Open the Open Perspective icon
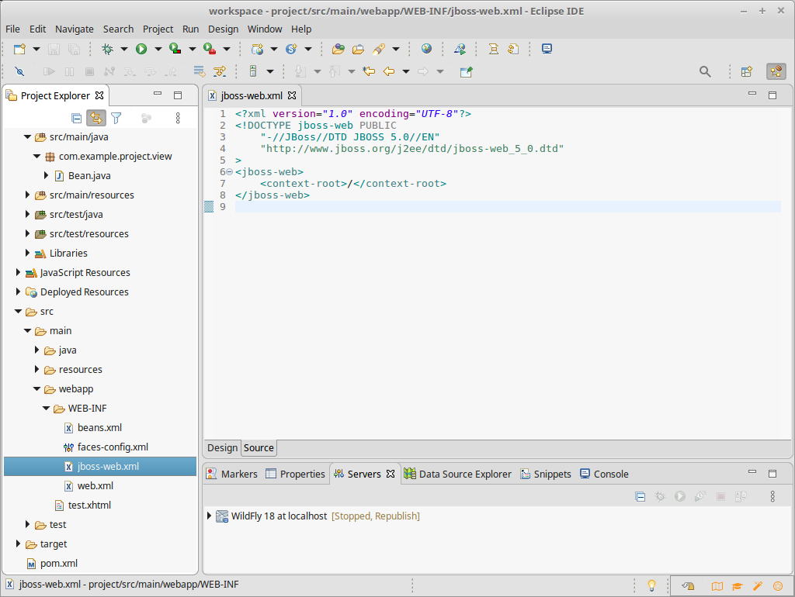This screenshot has width=795, height=597. coord(746,71)
